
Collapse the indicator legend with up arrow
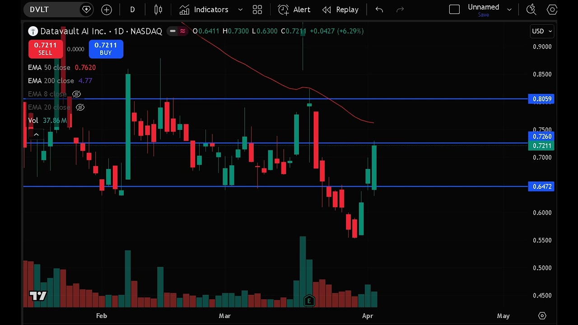[x=36, y=134]
